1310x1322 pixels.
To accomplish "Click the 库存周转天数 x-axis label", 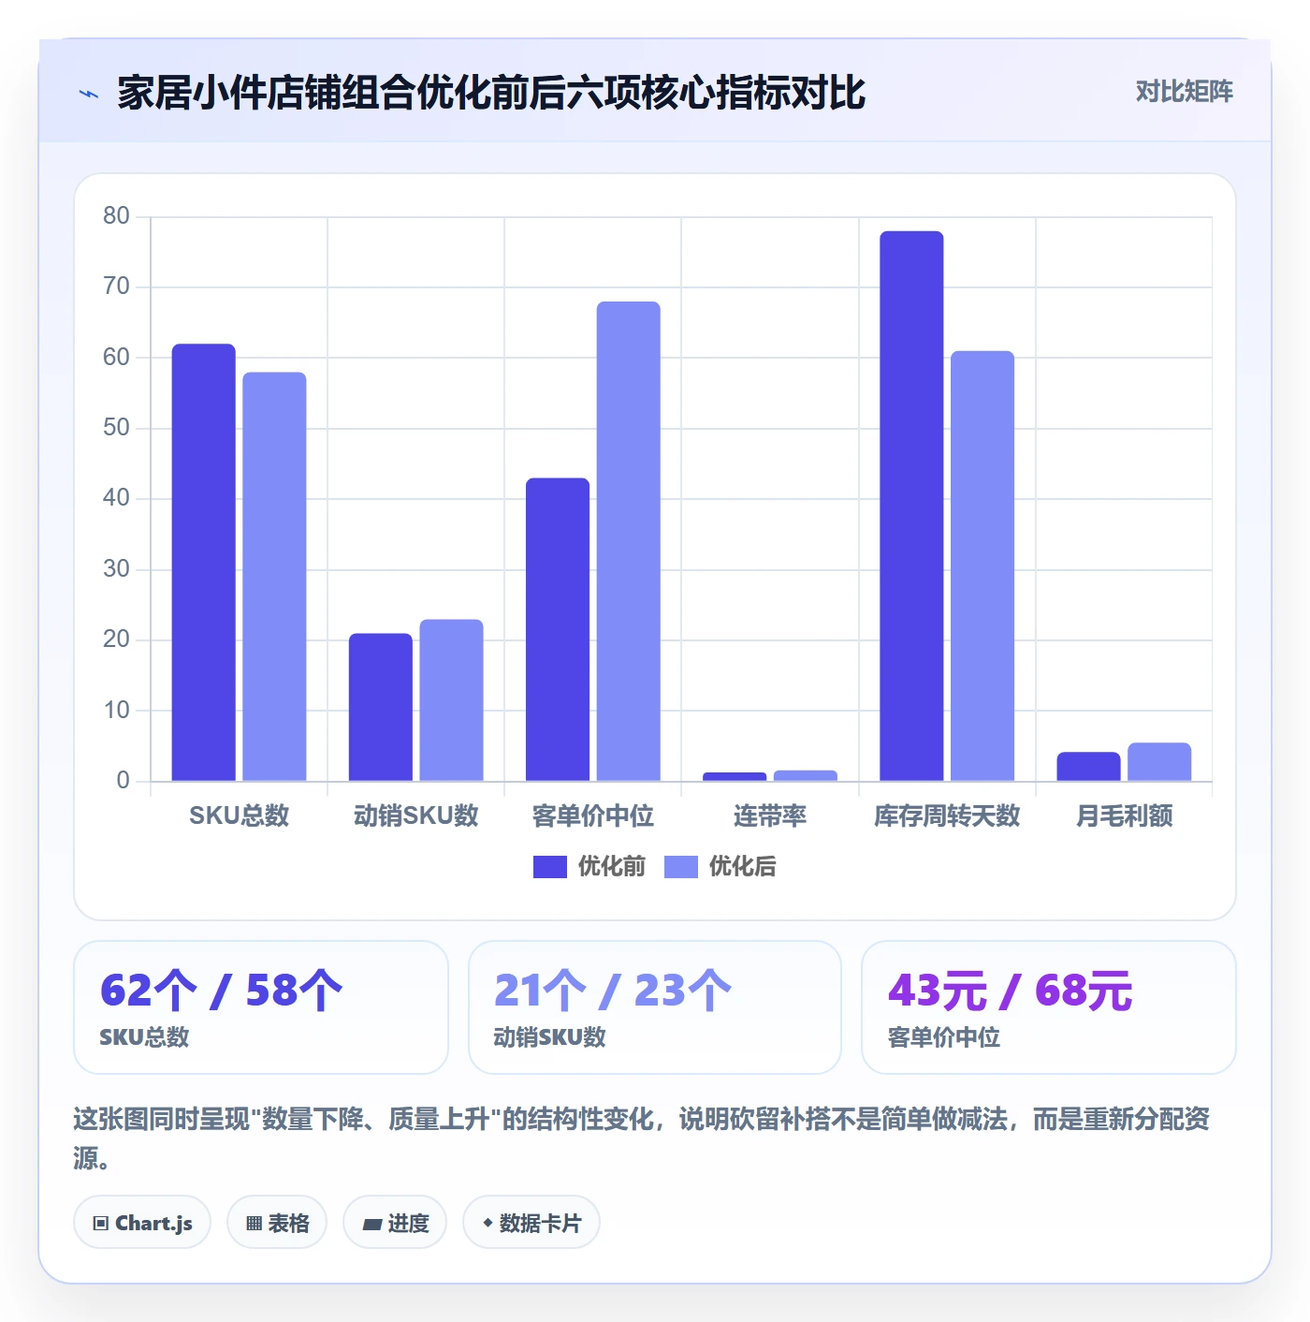I will point(947,815).
